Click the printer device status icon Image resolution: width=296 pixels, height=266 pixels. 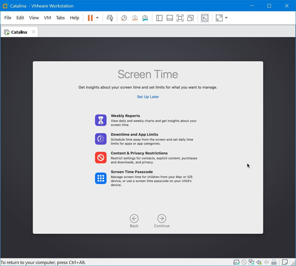274,262
